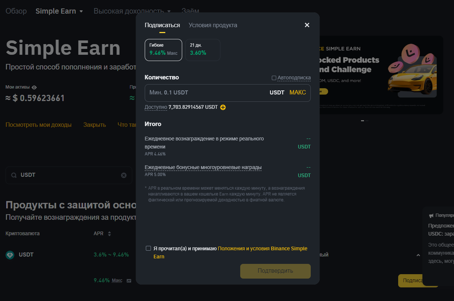Toggle the eye icon beside Мои активы
Image resolution: width=454 pixels, height=301 pixels.
pos(34,87)
